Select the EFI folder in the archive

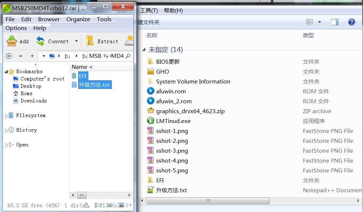(82, 76)
